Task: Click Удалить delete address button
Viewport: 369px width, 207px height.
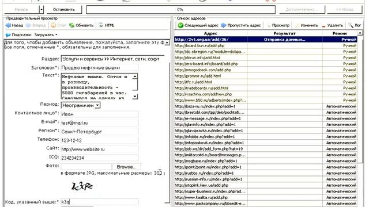Action: [x=332, y=25]
